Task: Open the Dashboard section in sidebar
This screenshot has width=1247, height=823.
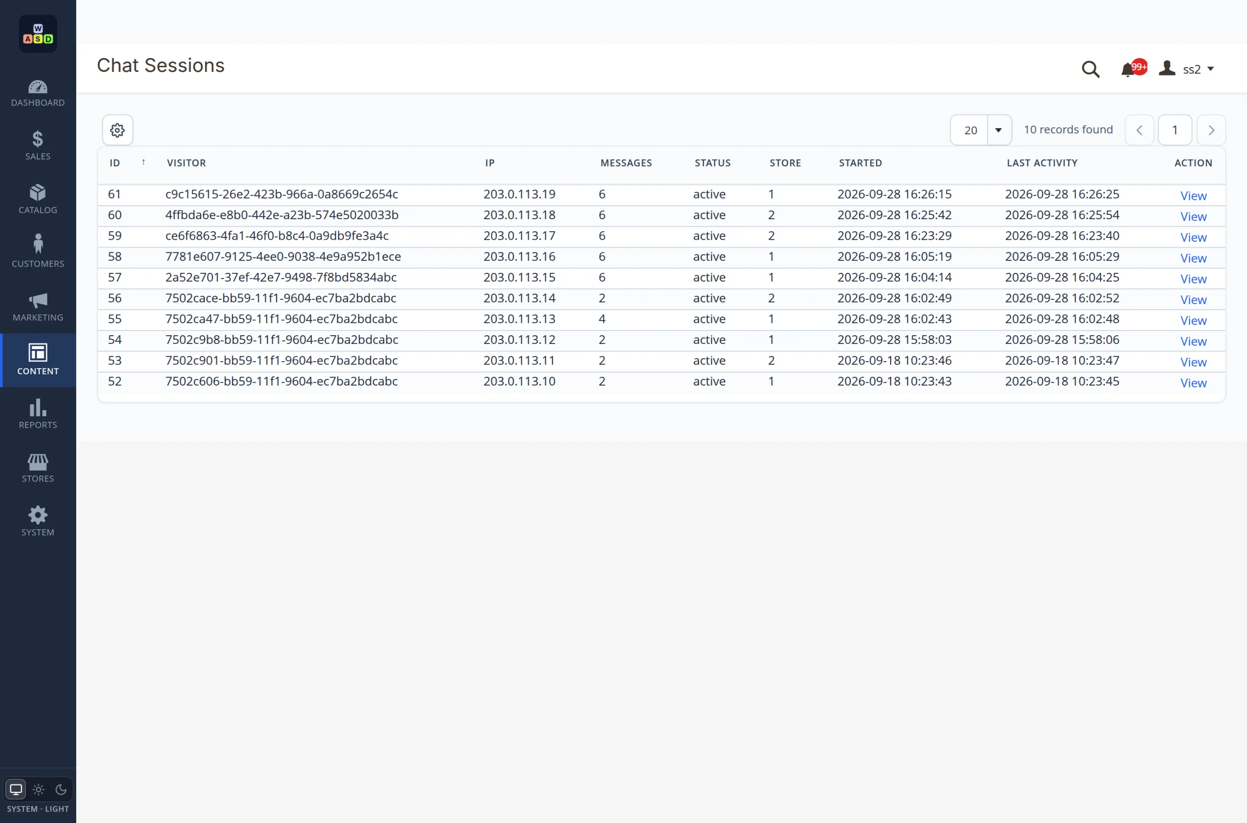Action: click(x=38, y=94)
